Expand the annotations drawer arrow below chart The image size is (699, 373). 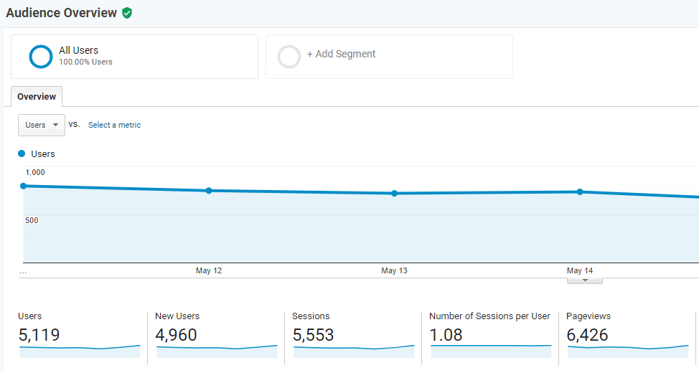(x=585, y=280)
